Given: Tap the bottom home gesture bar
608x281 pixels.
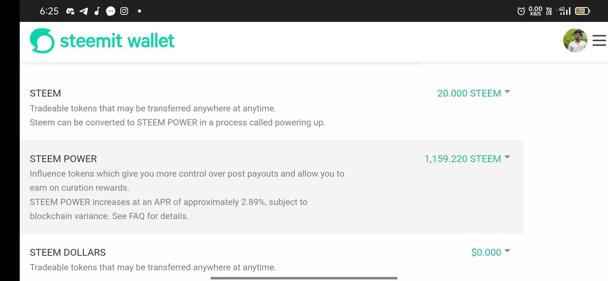Looking at the screenshot, I should tap(304, 278).
